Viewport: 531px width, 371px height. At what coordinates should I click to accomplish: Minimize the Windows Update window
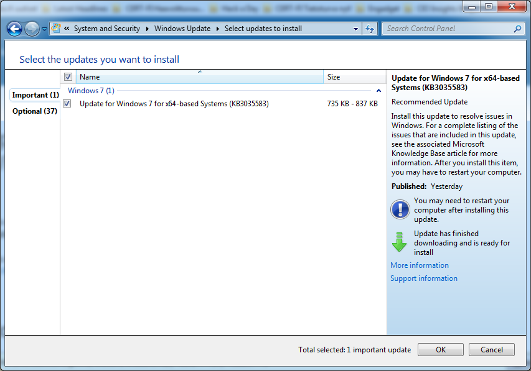click(472, 6)
